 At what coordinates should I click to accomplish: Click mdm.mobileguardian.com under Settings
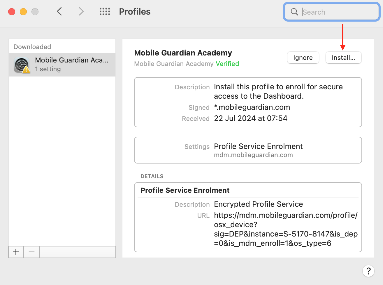point(253,155)
